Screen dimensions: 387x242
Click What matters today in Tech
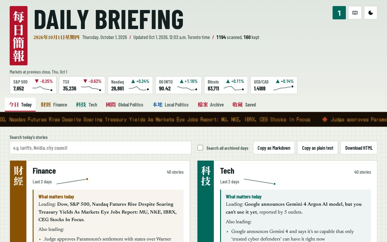click(x=244, y=197)
